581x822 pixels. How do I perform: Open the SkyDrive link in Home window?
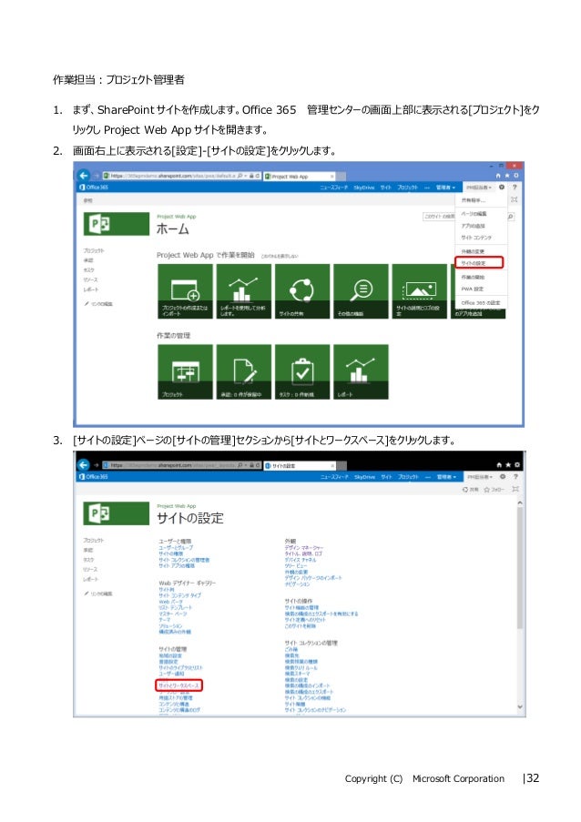(x=364, y=188)
